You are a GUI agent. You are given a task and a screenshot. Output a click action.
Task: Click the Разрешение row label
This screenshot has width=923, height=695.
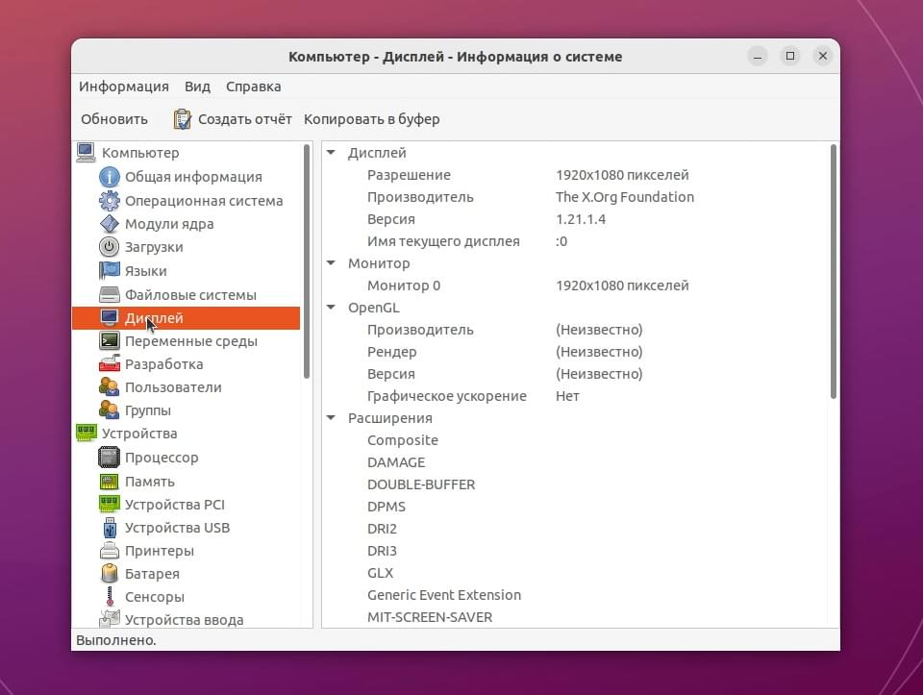(x=409, y=175)
